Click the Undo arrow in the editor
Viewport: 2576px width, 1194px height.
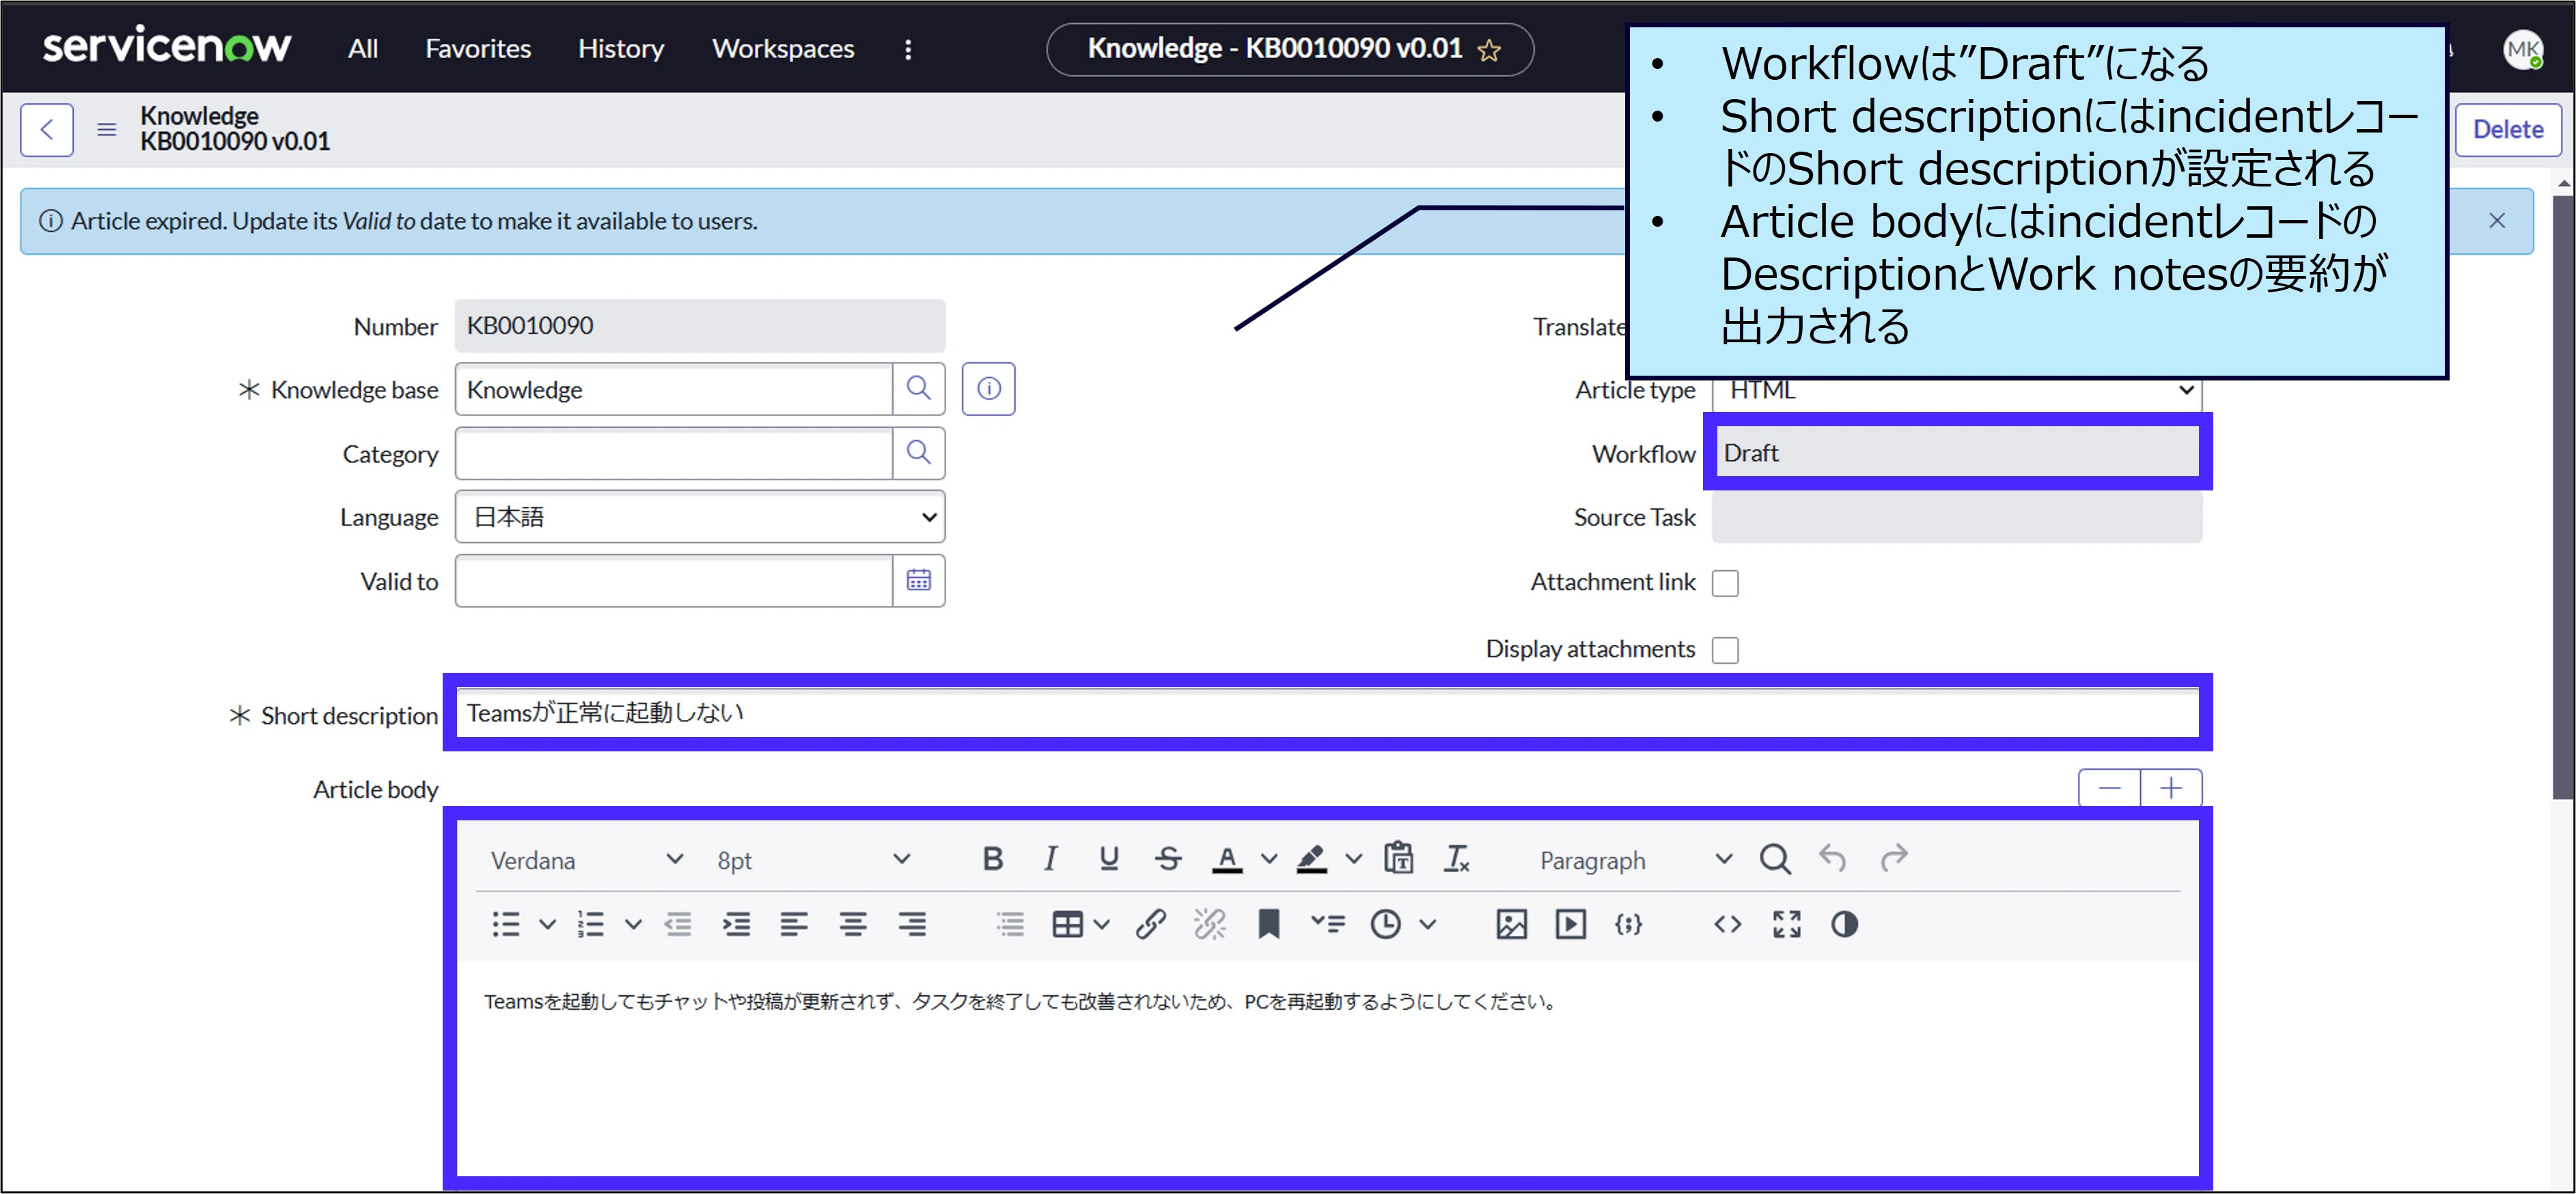(x=1832, y=859)
